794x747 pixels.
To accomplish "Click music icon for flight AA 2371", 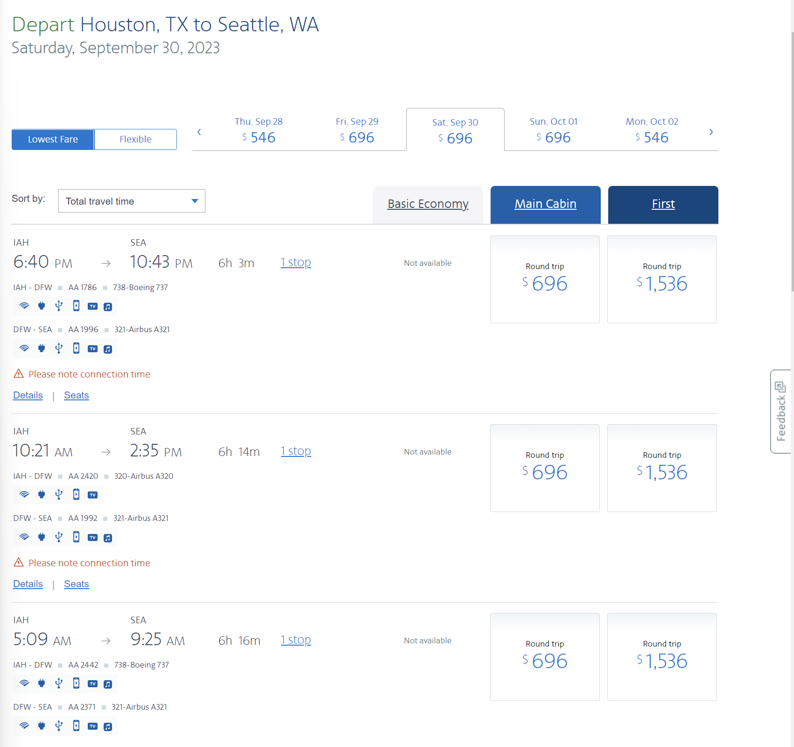I will tap(108, 726).
